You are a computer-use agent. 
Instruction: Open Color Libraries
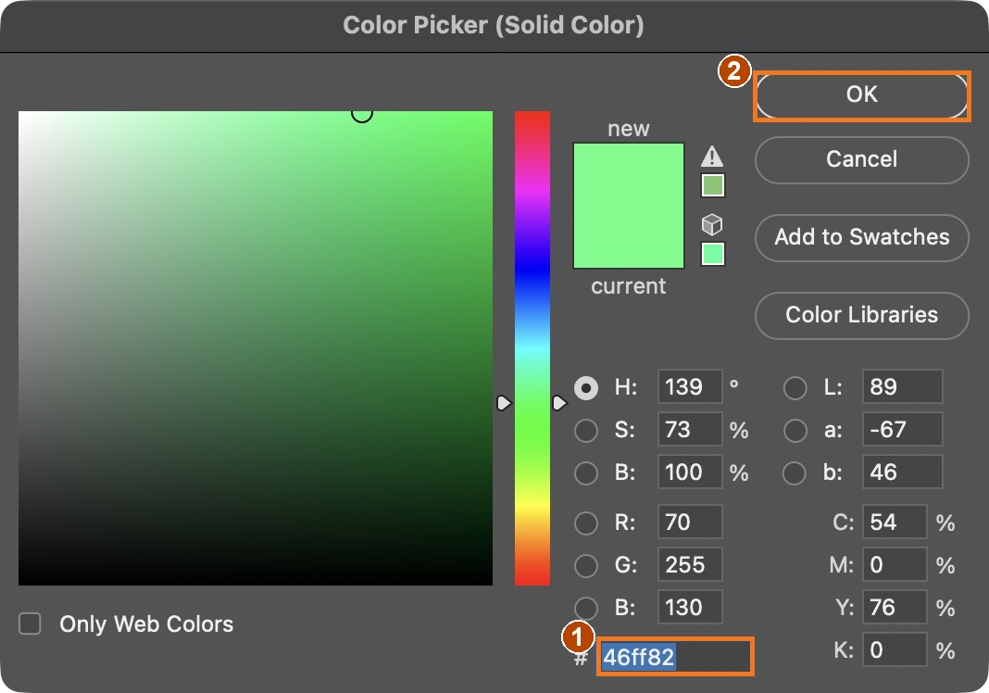tap(861, 315)
